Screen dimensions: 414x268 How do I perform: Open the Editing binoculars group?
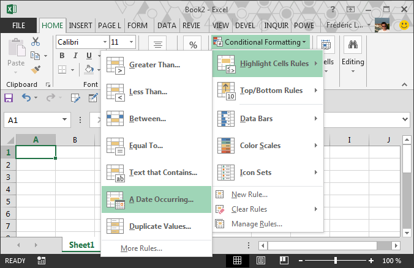pyautogui.click(x=353, y=55)
